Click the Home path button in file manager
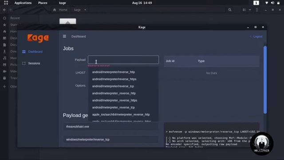The image size is (284, 160). tap(61, 10)
